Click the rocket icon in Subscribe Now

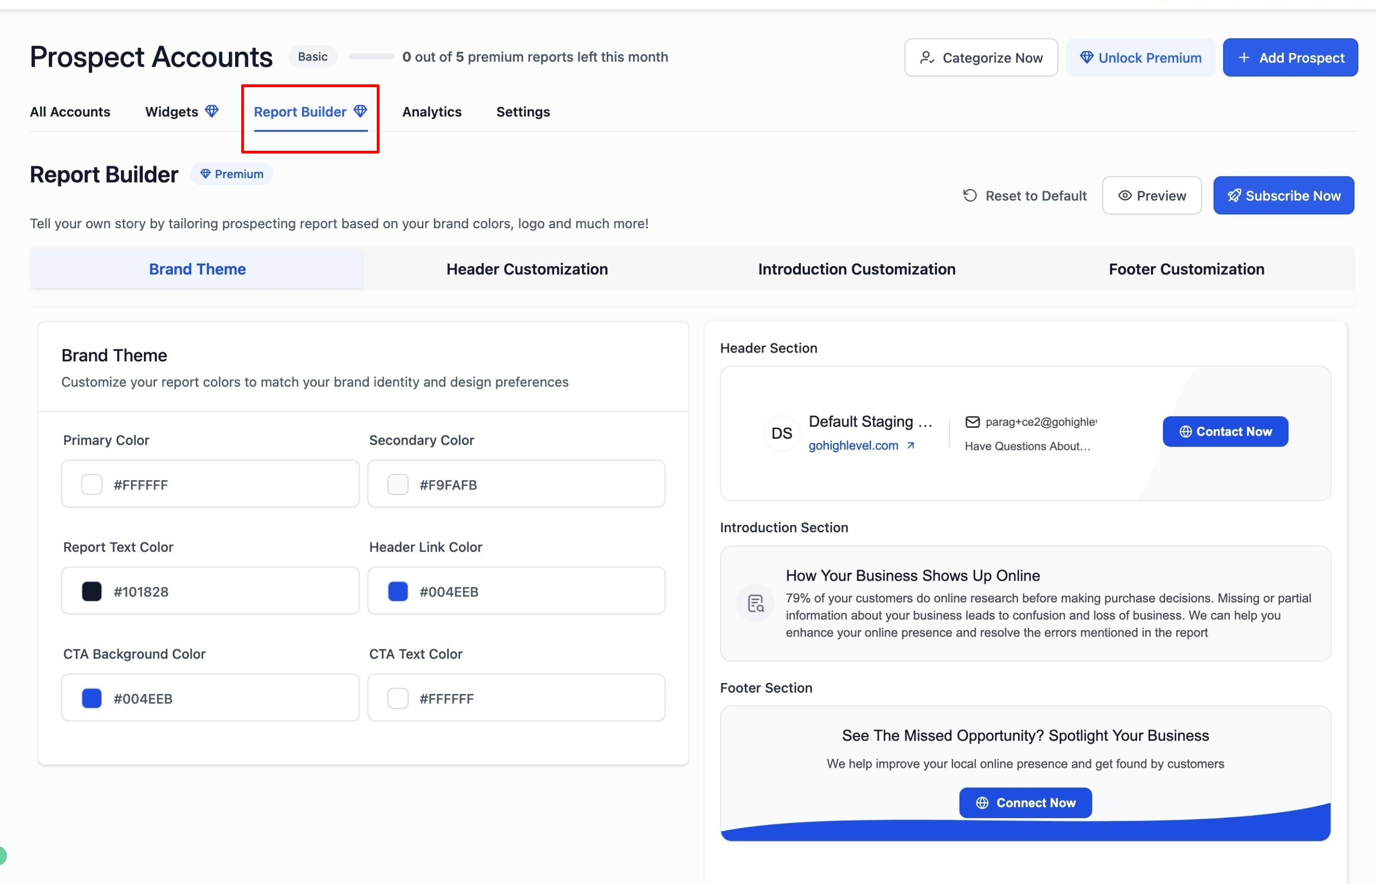point(1234,196)
